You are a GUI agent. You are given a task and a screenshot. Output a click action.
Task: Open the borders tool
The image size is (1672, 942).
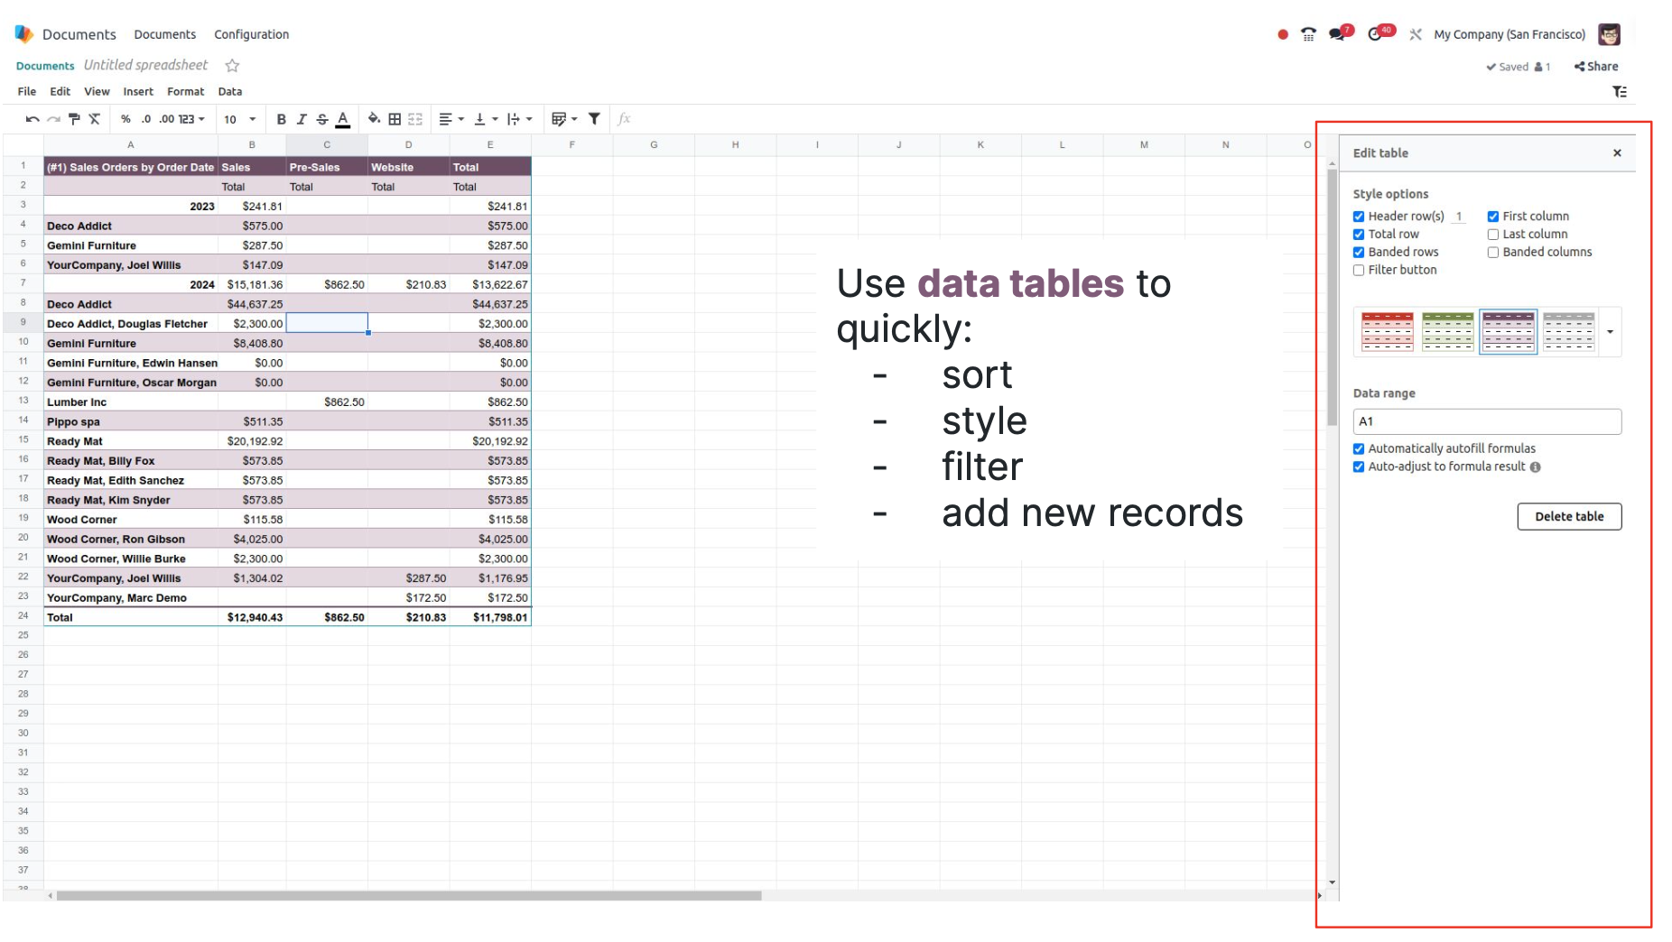[x=394, y=118]
